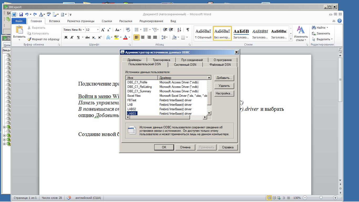Click Удалить button in ODBC dialog

(224, 86)
